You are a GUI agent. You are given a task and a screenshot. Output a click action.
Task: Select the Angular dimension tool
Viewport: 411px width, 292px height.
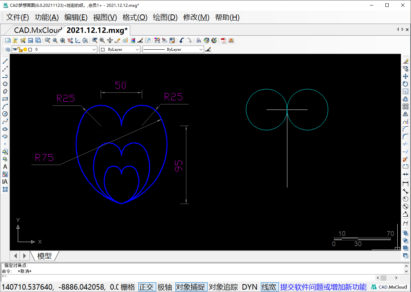click(406, 215)
